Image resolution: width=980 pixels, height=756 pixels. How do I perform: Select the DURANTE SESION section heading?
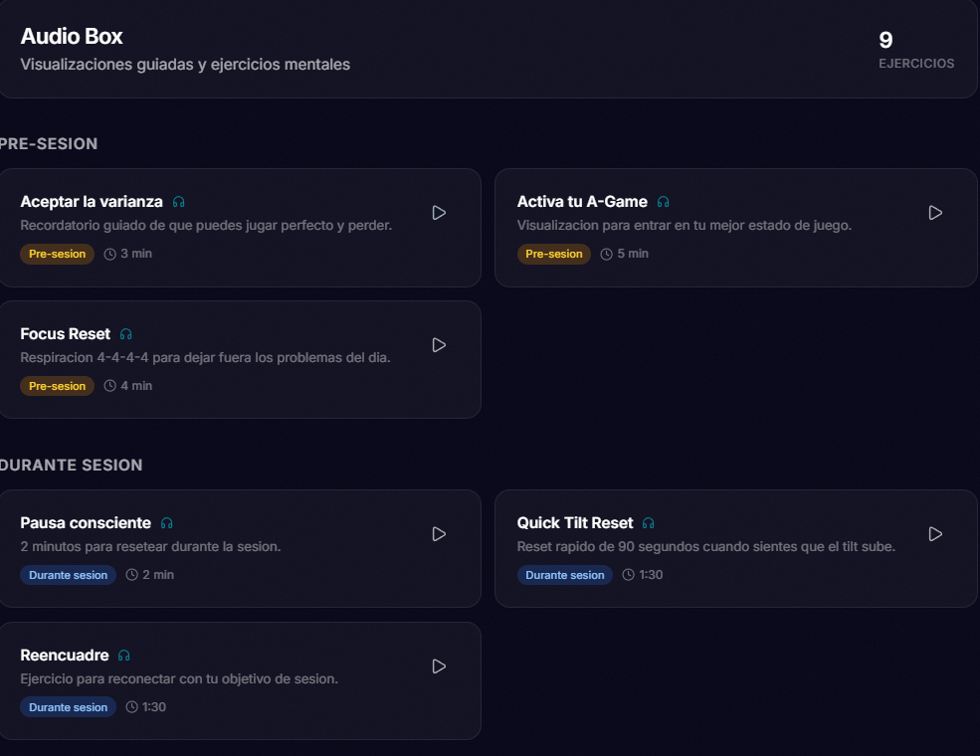click(x=72, y=466)
